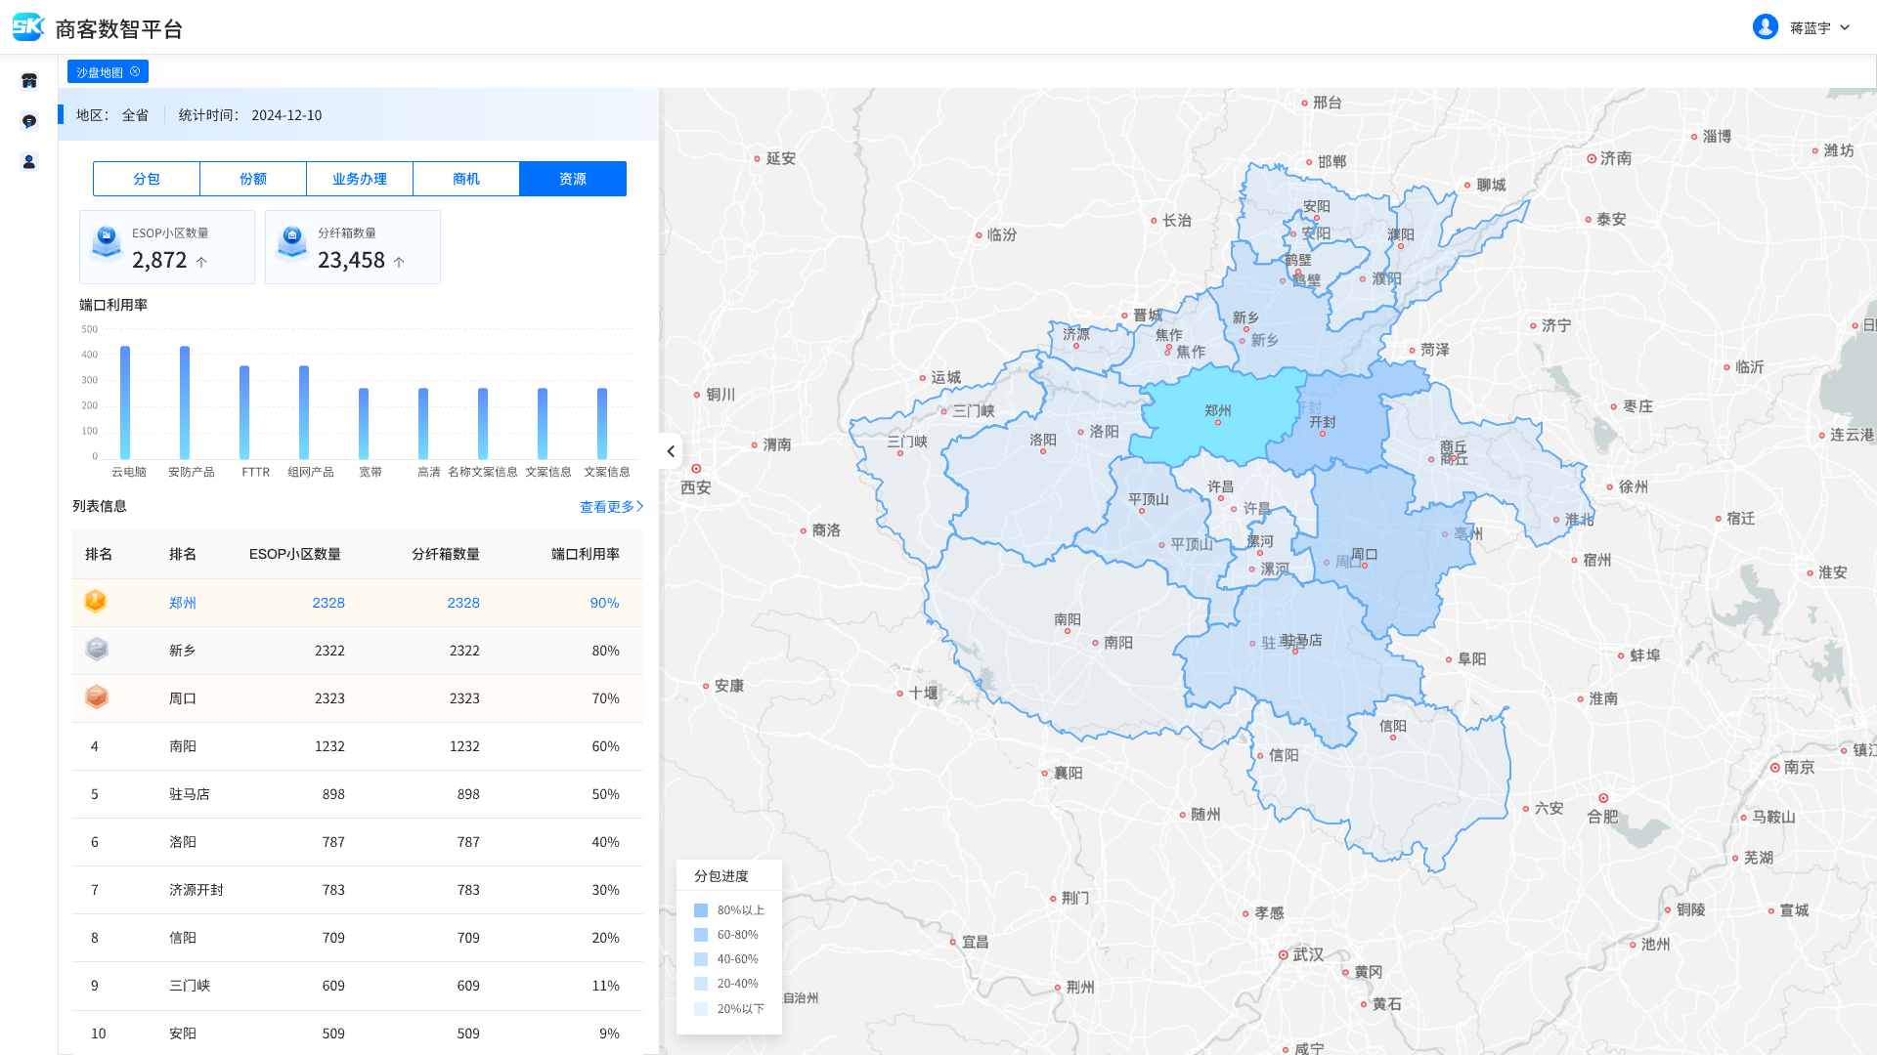This screenshot has height=1055, width=1877.
Task: Click the gold rank badge for 郑州
Action: click(x=96, y=602)
